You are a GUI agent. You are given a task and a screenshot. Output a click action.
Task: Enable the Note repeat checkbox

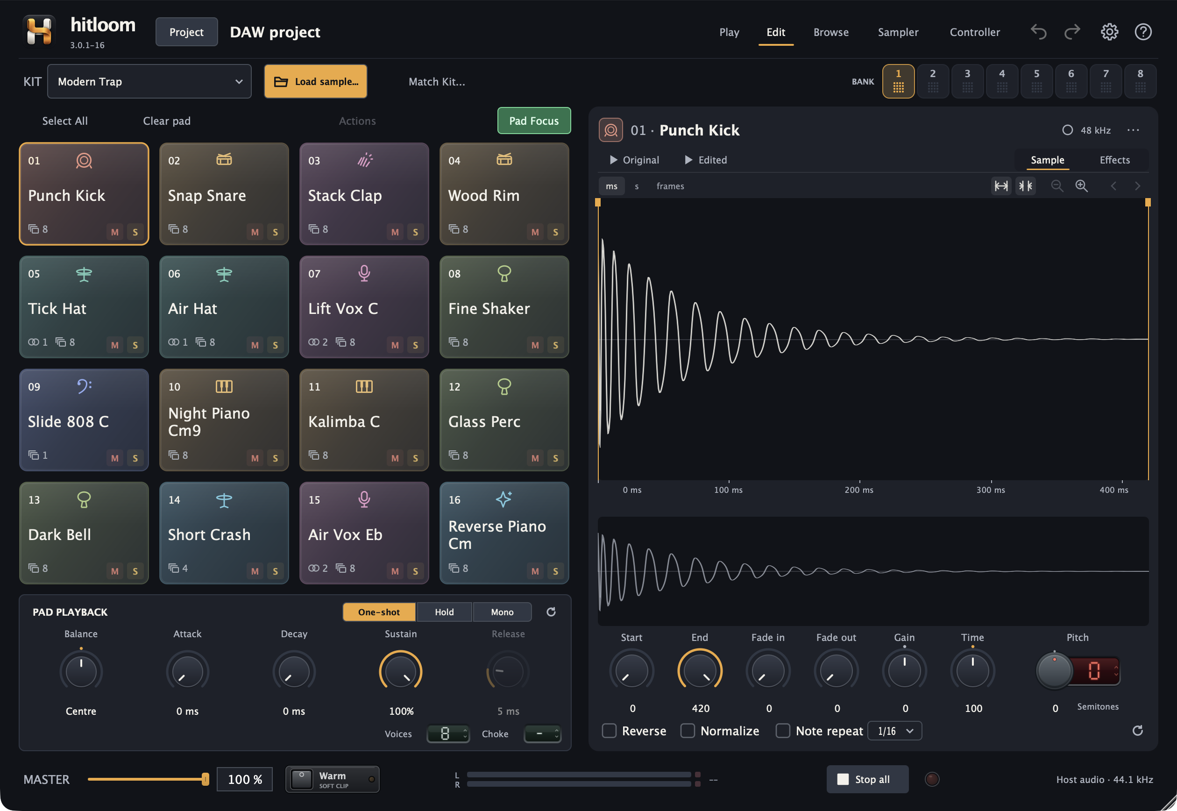pyautogui.click(x=783, y=731)
